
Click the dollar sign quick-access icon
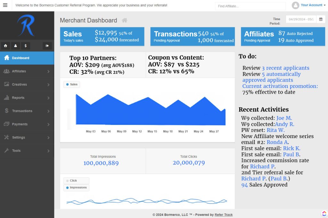26,46
